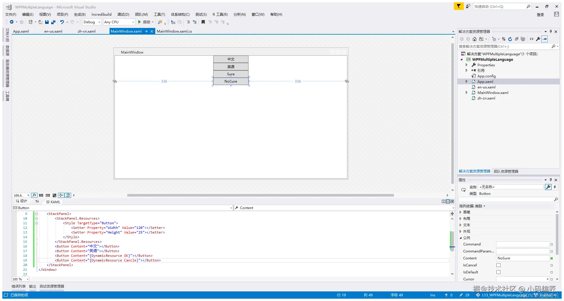Open Properties via wrench icon in Solution Explorer

pos(538,39)
